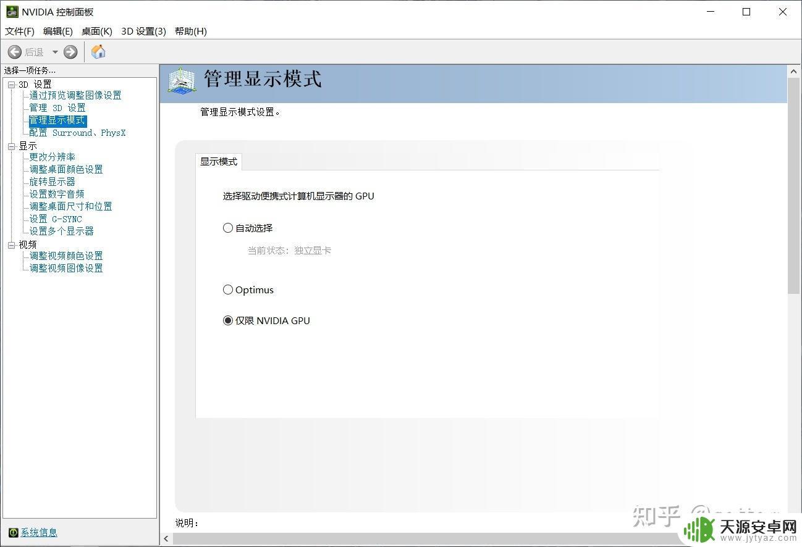Switch to the 显示模式 tab
This screenshot has width=802, height=547.
coord(219,161)
